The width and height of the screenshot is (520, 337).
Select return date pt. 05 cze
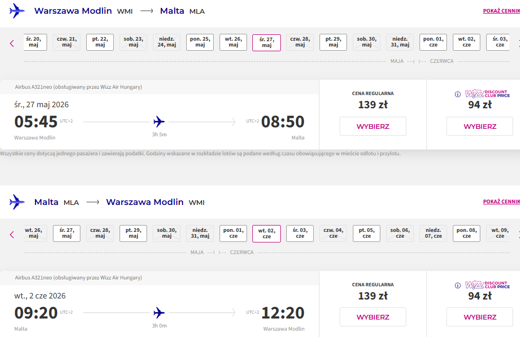tap(367, 233)
